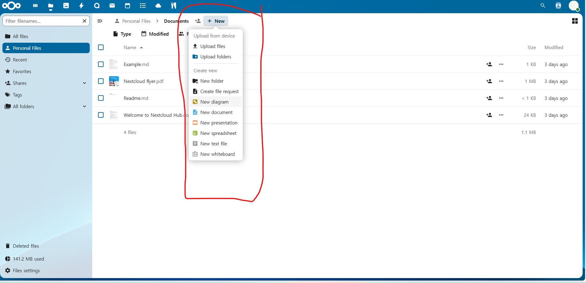The height and width of the screenshot is (283, 586).
Task: Select New folder in the menu
Action: click(x=212, y=81)
